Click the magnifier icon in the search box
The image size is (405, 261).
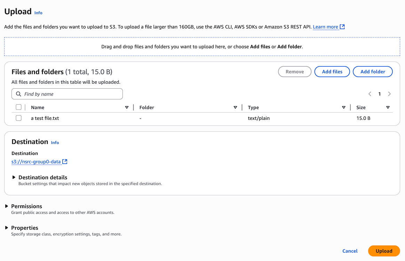(x=19, y=94)
